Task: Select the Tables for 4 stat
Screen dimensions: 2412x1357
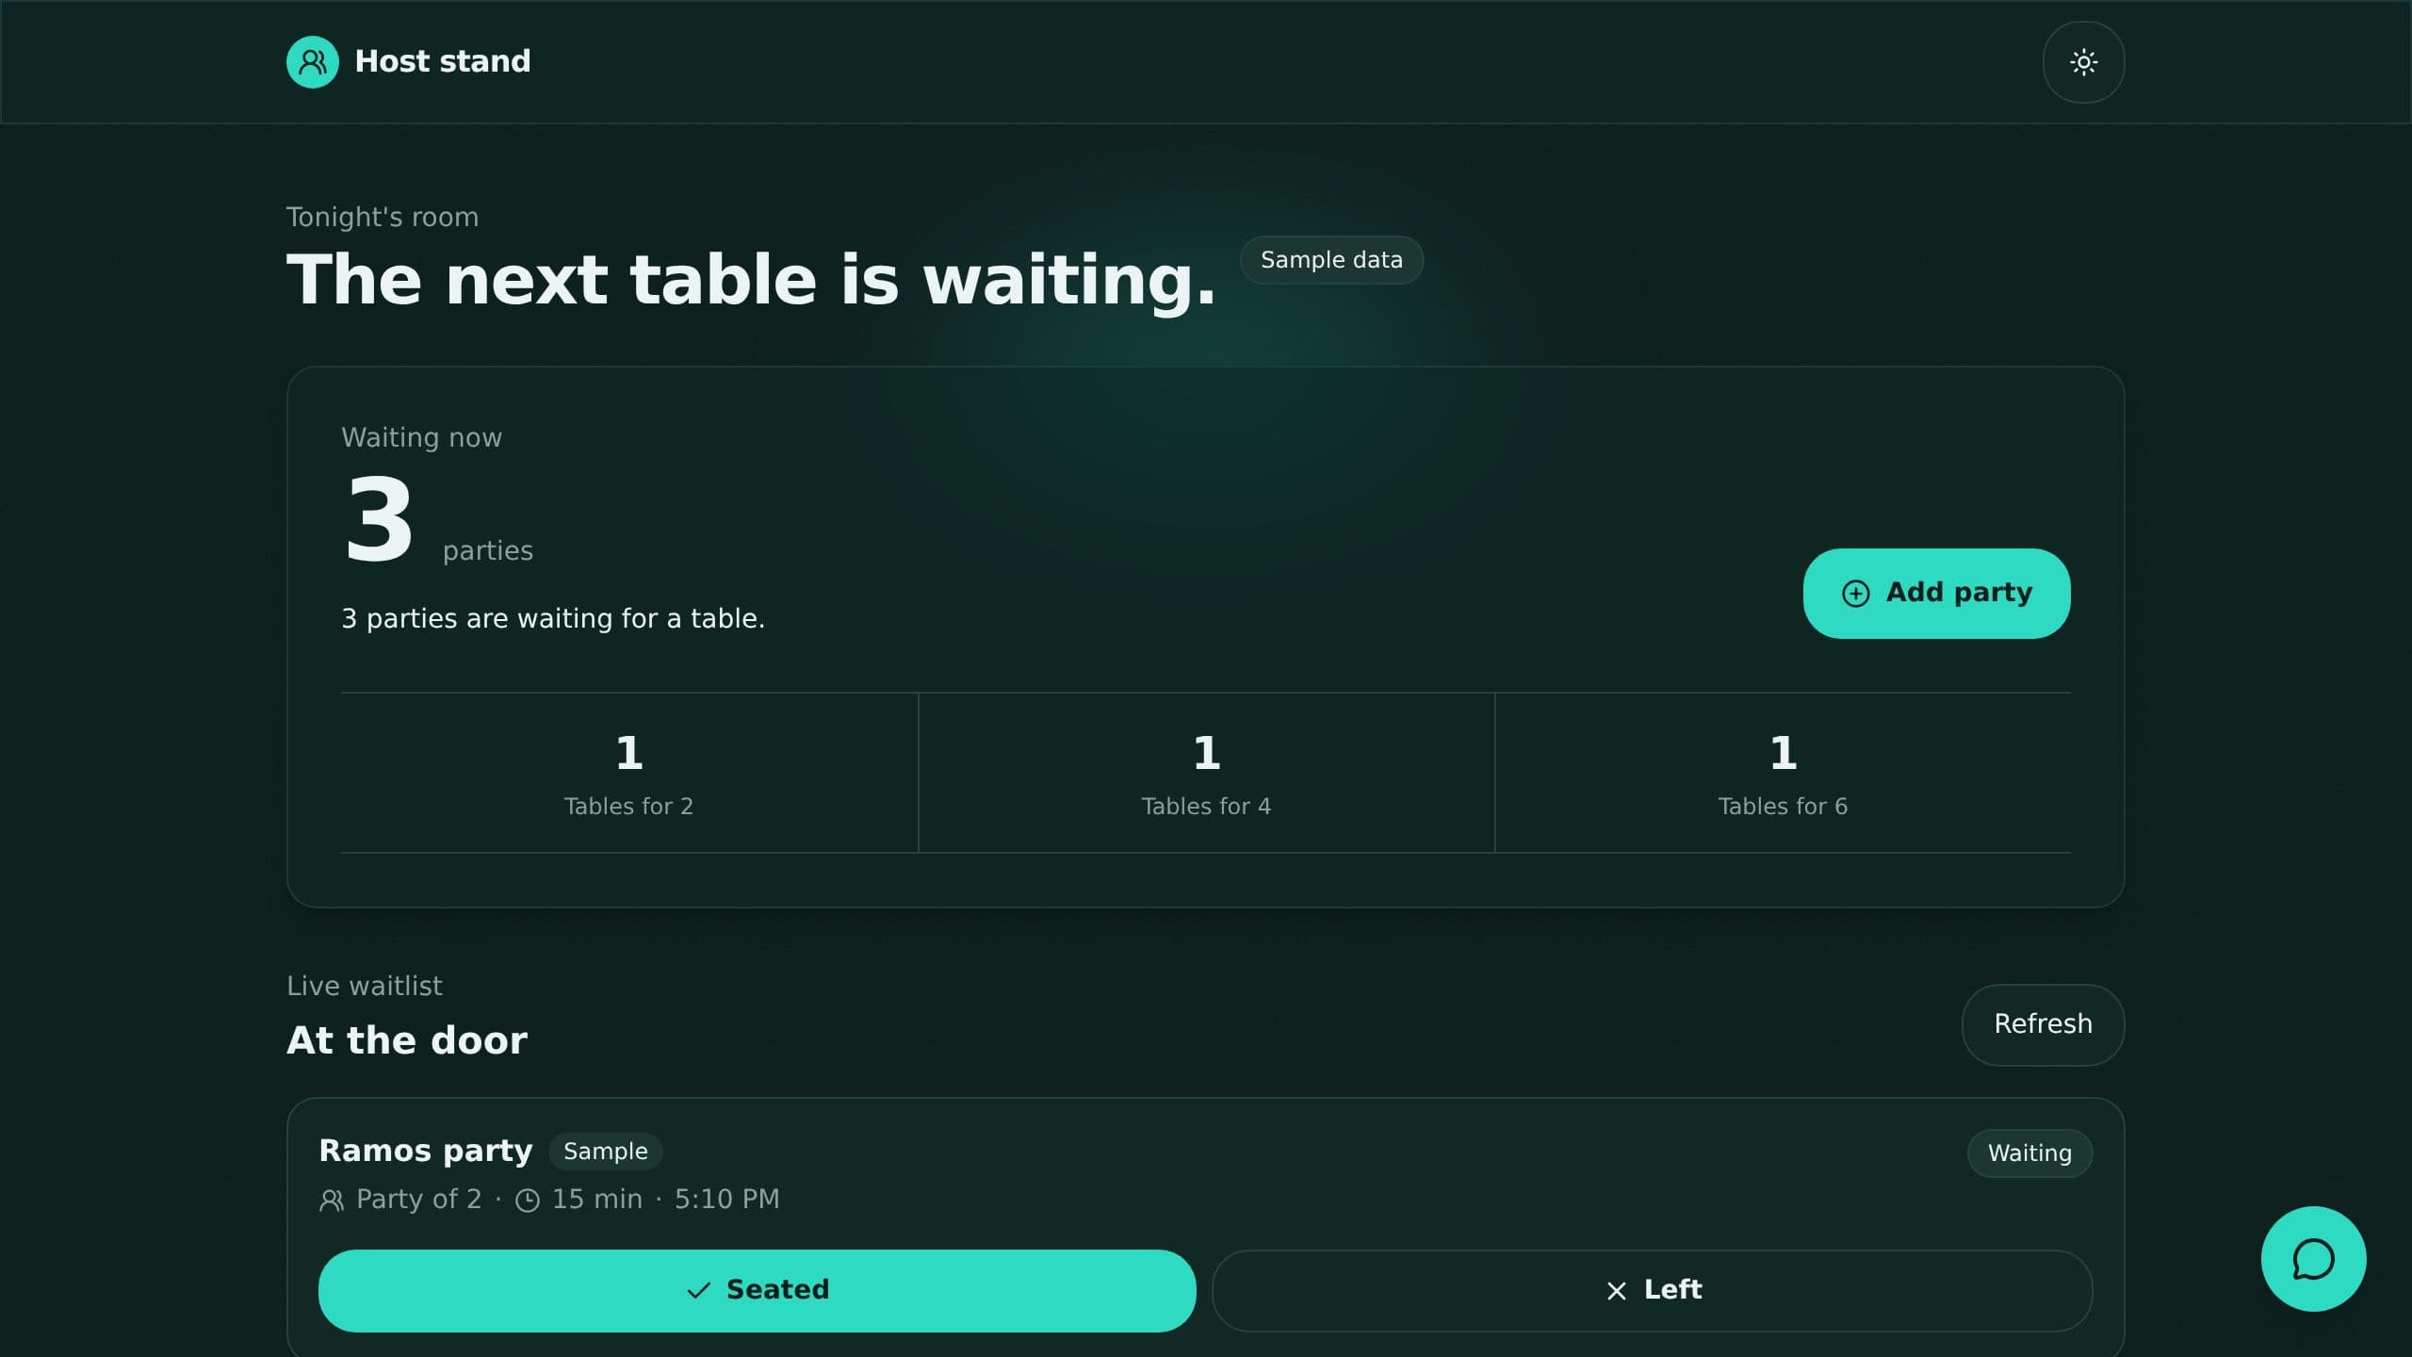Action: tap(1206, 773)
